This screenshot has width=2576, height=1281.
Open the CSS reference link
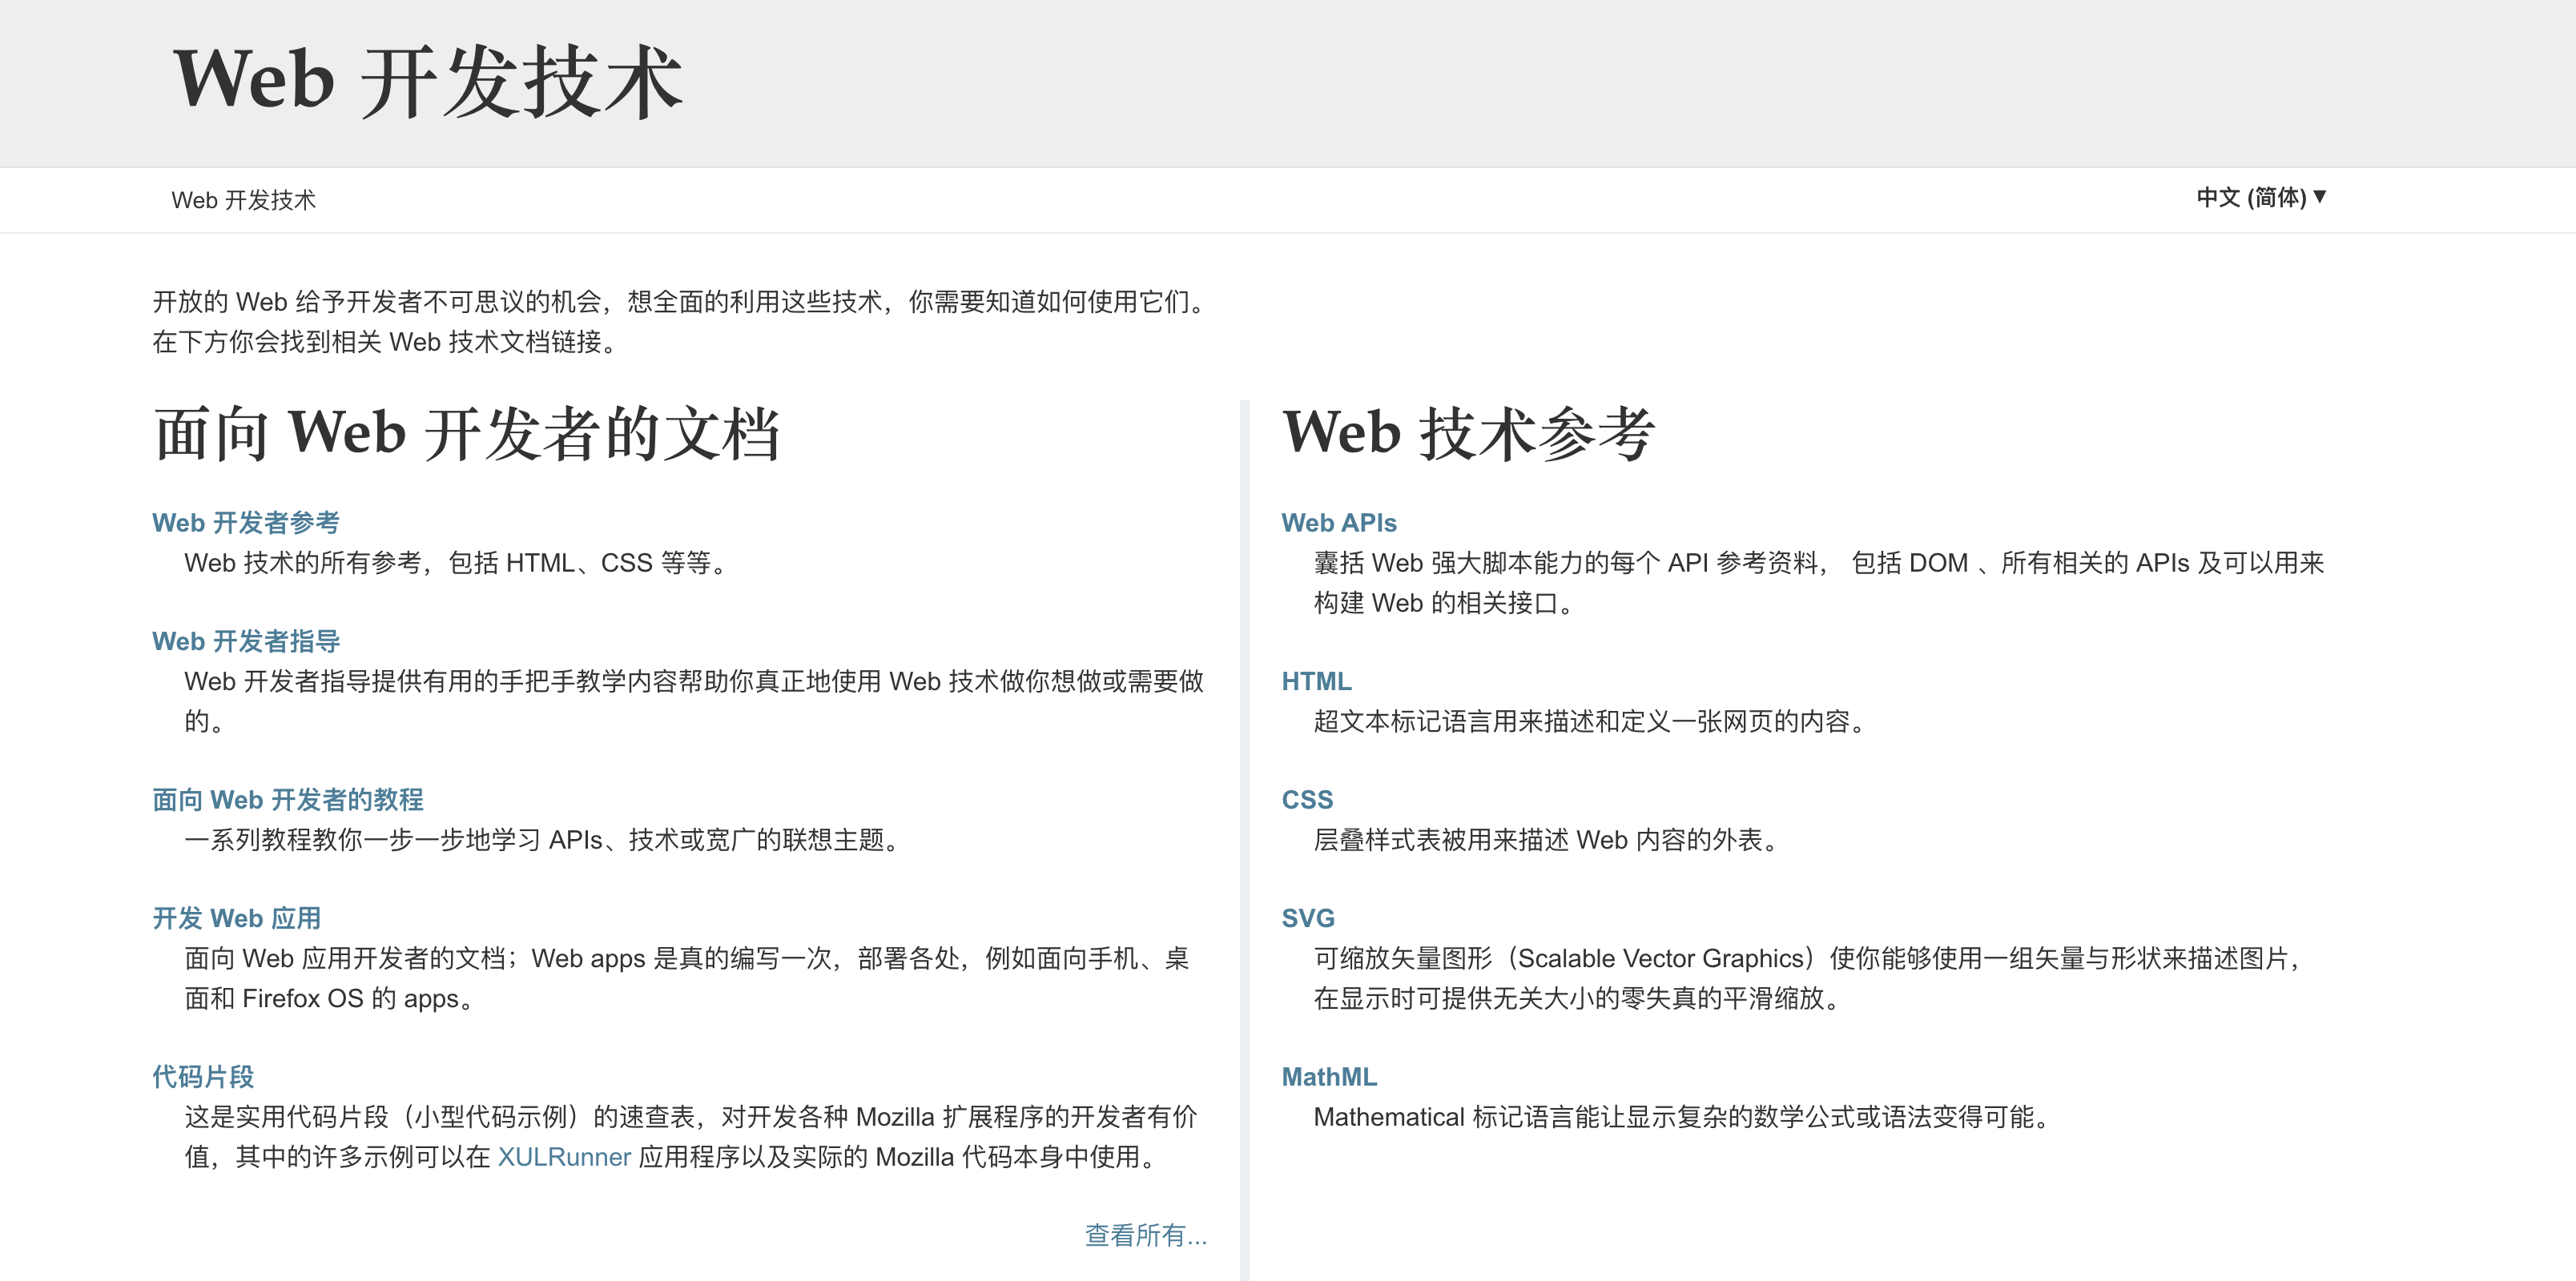point(1307,799)
